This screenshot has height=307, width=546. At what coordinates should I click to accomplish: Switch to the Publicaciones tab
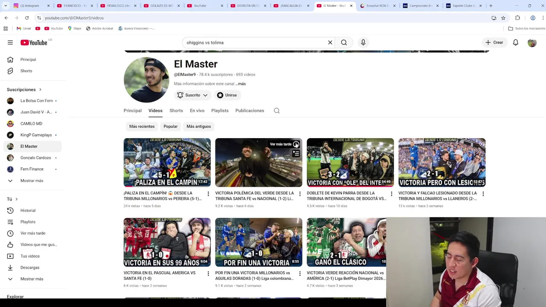coord(250,111)
